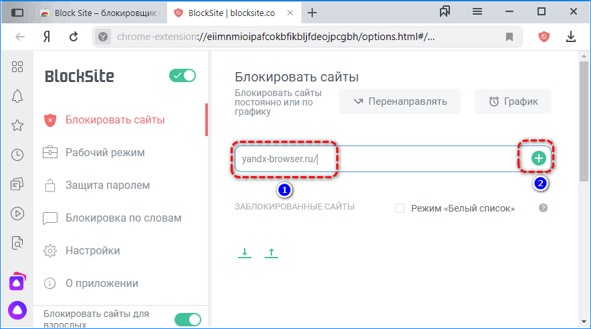The image size is (591, 329).
Task: Import blocked sites list down arrow
Action: (x=245, y=253)
